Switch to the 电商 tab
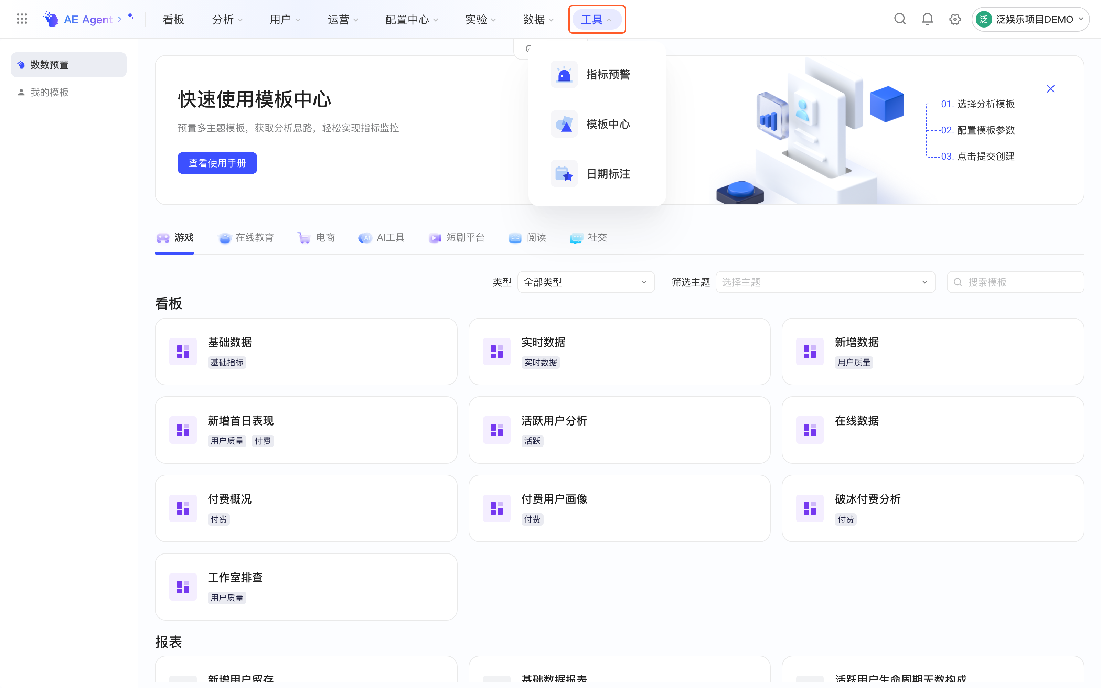 [x=316, y=237]
